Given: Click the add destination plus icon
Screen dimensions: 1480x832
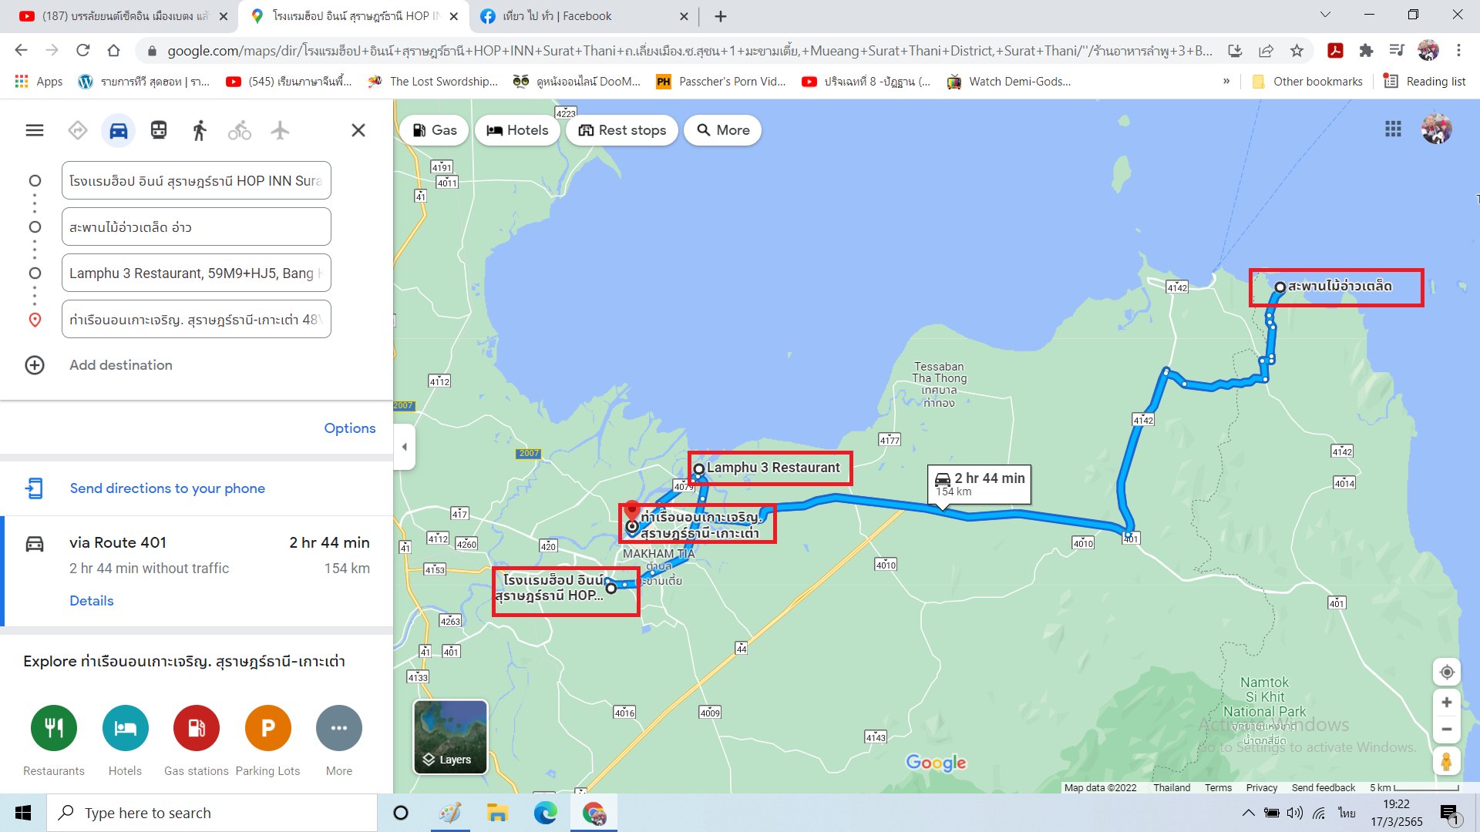Looking at the screenshot, I should [35, 365].
